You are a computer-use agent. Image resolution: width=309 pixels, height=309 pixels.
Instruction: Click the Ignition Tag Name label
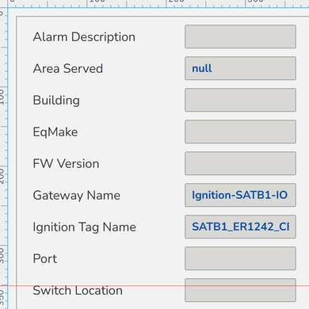(85, 227)
